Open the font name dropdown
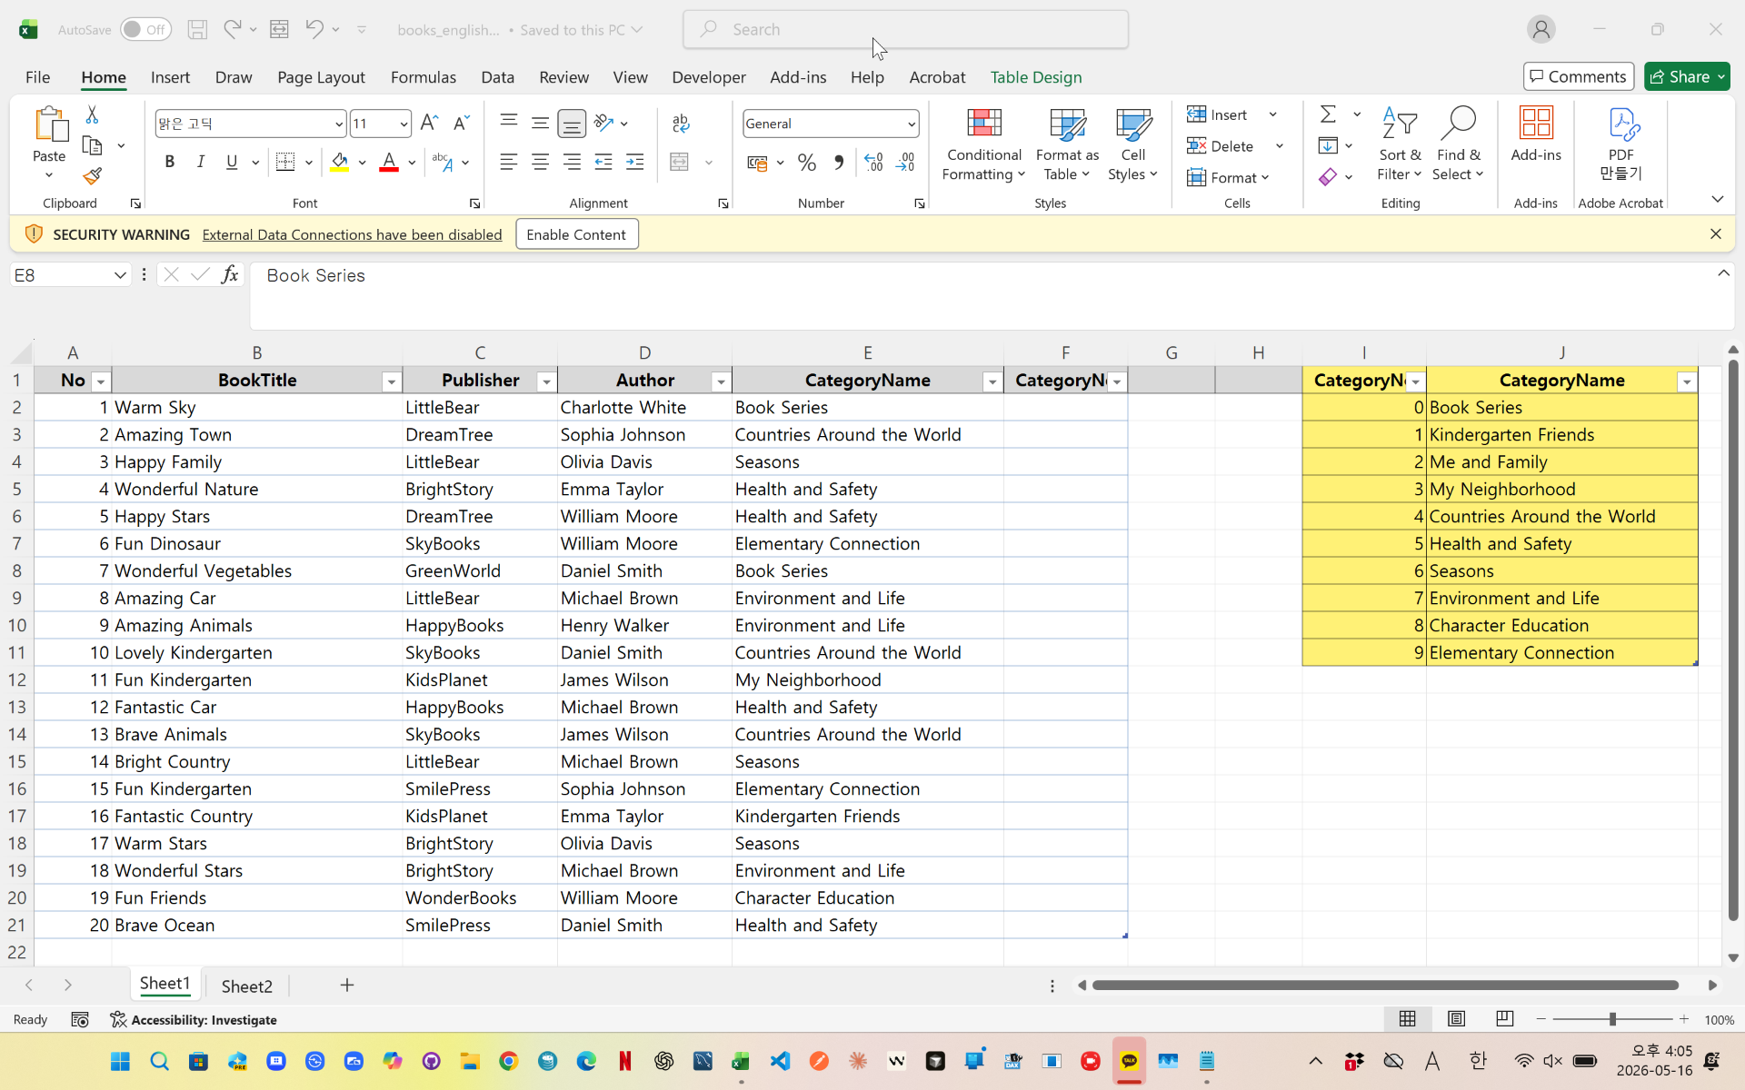Image resolution: width=1745 pixels, height=1090 pixels. tap(339, 124)
